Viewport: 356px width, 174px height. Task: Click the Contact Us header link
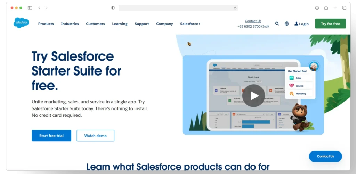(x=253, y=21)
